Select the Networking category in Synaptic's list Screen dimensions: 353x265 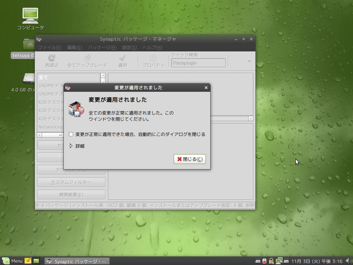pos(51,127)
